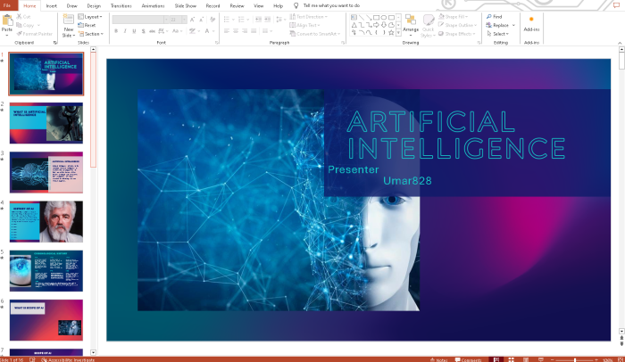Viewport: 625px width, 362px height.
Task: Select the Text Box shape
Action: click(354, 18)
